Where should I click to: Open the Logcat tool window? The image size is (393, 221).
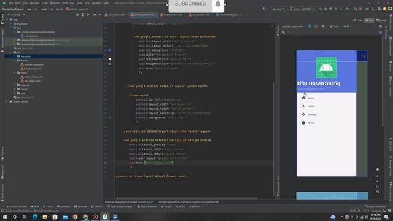point(166,207)
